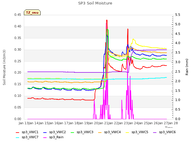Click the SP3 Soil Moisture chart title

point(95,3)
